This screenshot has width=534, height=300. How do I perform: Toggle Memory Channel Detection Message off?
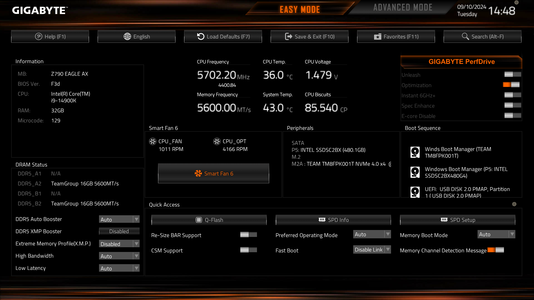(x=495, y=250)
